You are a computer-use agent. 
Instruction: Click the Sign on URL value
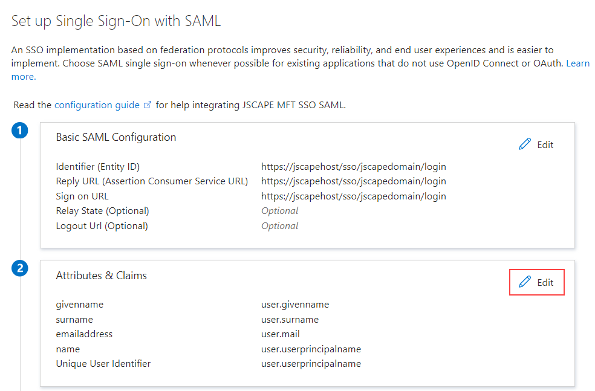353,196
